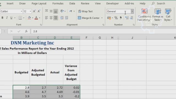Click Decrease Decimal
Viewport: 176px width, 99px height.
(x=132, y=18)
